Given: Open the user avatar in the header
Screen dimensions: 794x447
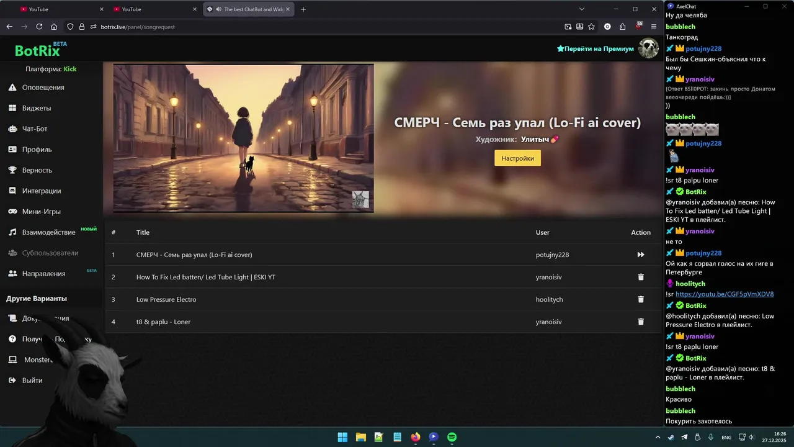Looking at the screenshot, I should click(648, 48).
